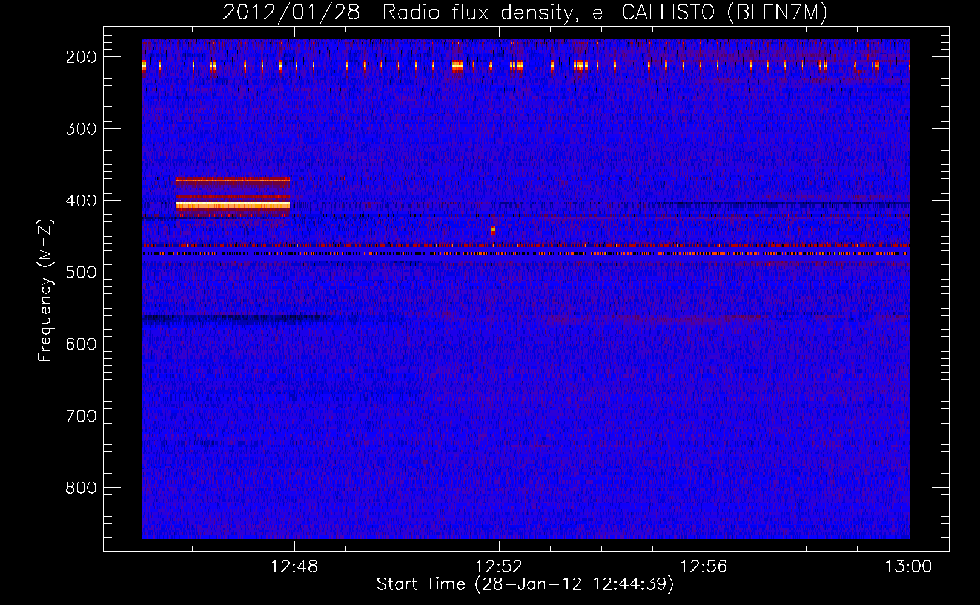Viewport: 980px width, 605px height.
Task: Click the 'Frequency (MHZ)' axis label
Action: 45,290
